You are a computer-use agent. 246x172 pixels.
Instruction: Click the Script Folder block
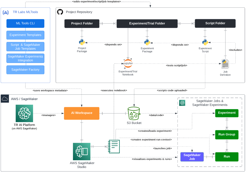[215, 23]
